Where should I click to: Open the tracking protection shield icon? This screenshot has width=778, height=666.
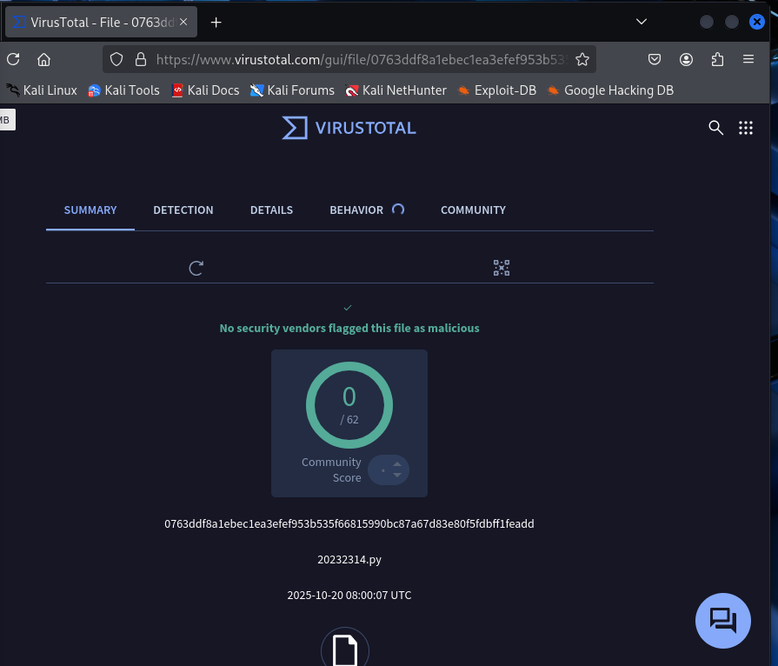coord(116,59)
